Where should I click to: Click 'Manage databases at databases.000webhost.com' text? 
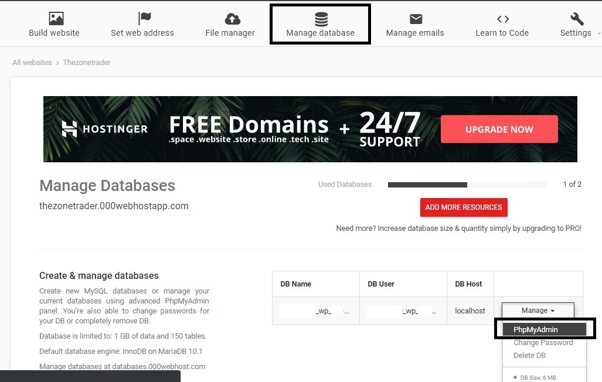click(x=122, y=366)
